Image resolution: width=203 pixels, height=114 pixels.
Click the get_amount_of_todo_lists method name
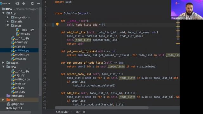(85, 63)
